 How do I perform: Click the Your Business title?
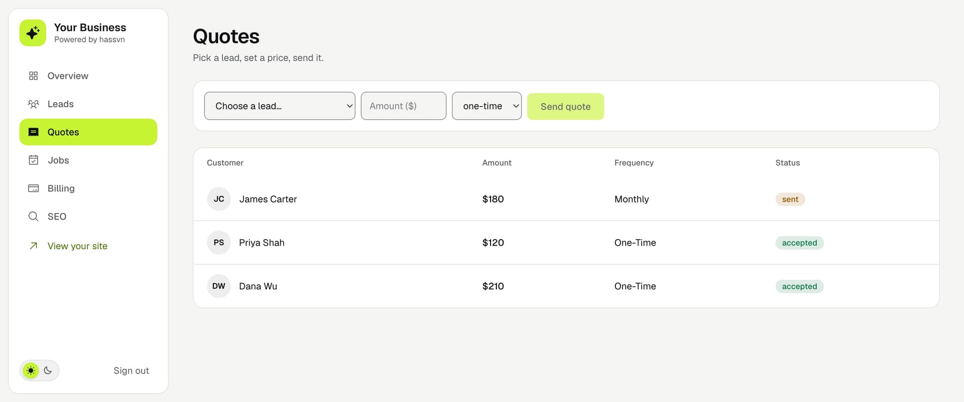[x=90, y=28]
